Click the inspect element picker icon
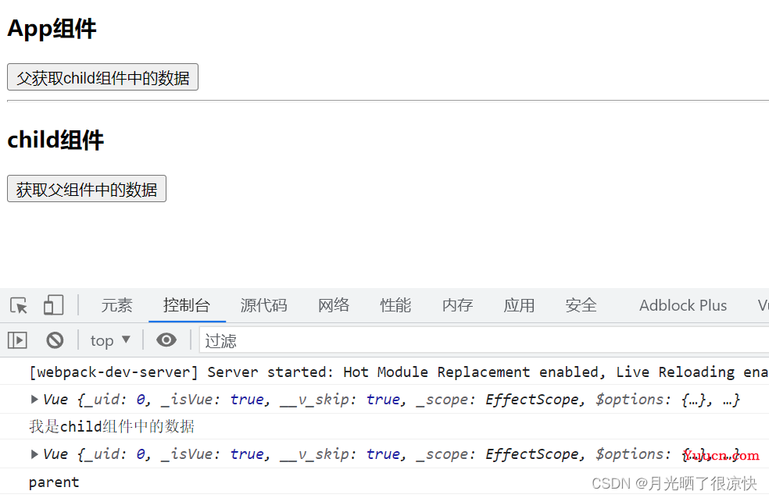The width and height of the screenshot is (769, 498). pyautogui.click(x=19, y=305)
